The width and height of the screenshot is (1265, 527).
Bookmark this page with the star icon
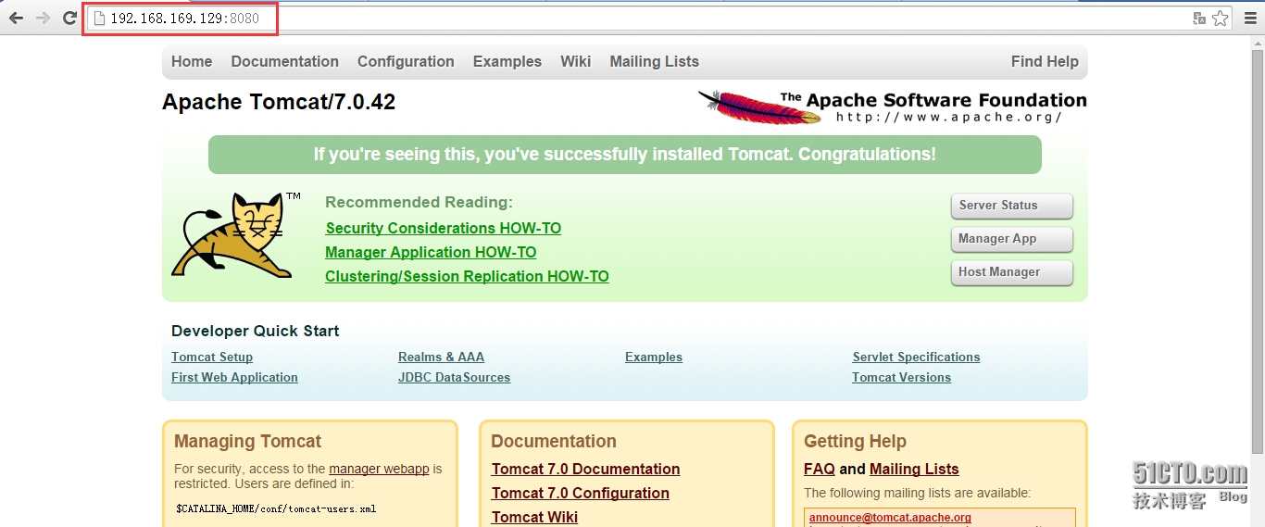coord(1221,18)
